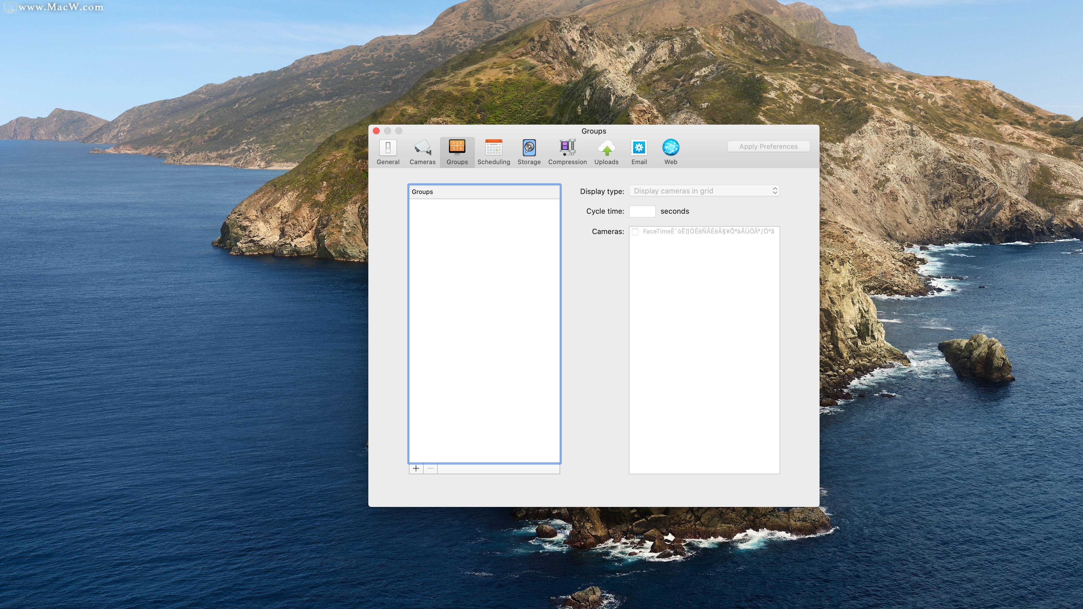Image resolution: width=1083 pixels, height=609 pixels.
Task: Open the Scheduling calendar pane
Action: [x=494, y=152]
